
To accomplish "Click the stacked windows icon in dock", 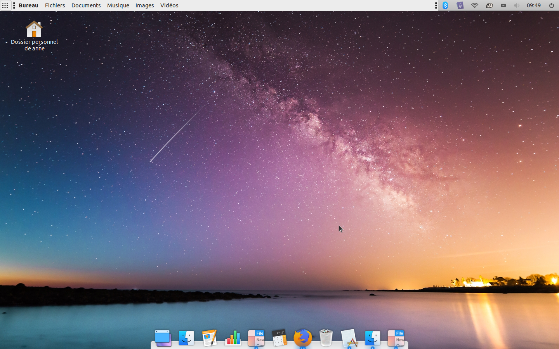I will coord(163,338).
